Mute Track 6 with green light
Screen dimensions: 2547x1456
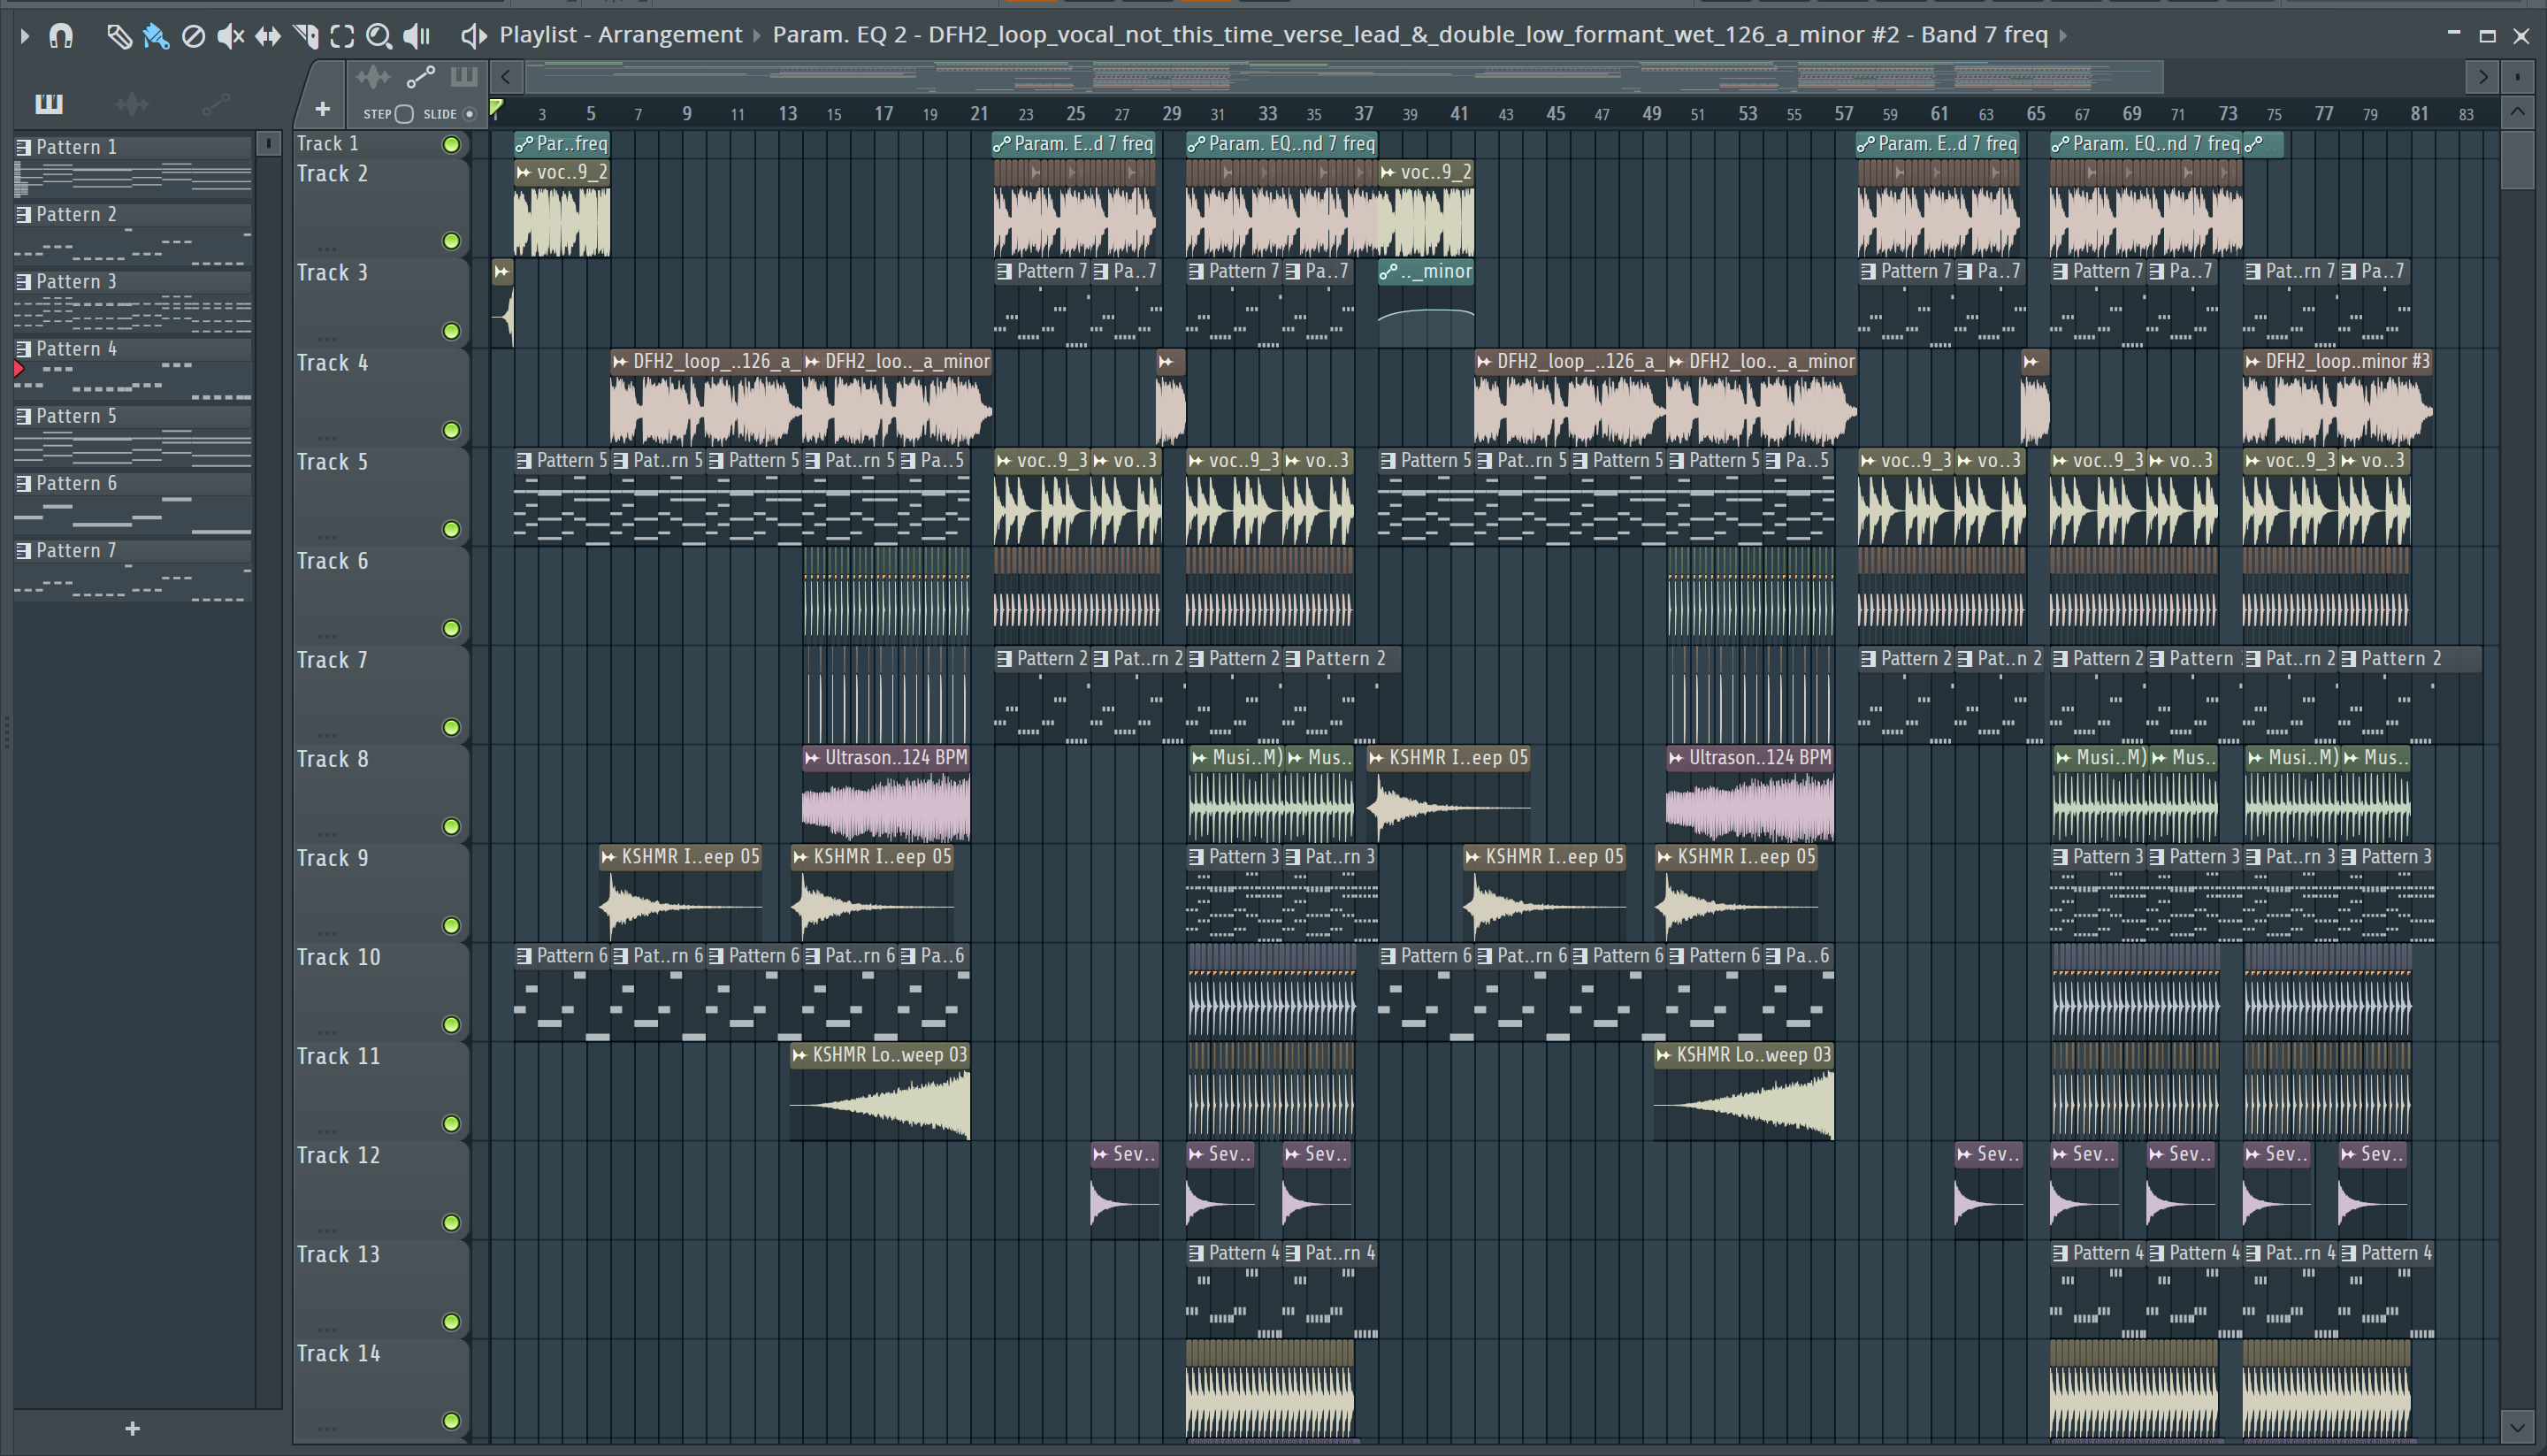coord(452,628)
